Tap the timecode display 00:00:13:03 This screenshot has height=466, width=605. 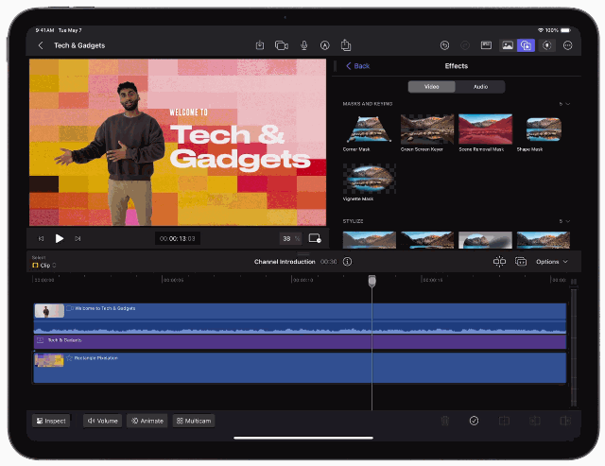(x=178, y=239)
